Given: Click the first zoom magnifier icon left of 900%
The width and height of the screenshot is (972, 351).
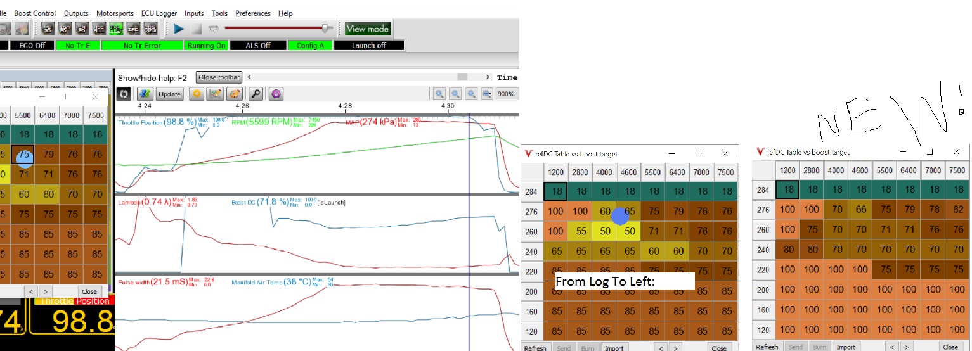Looking at the screenshot, I should coord(439,94).
